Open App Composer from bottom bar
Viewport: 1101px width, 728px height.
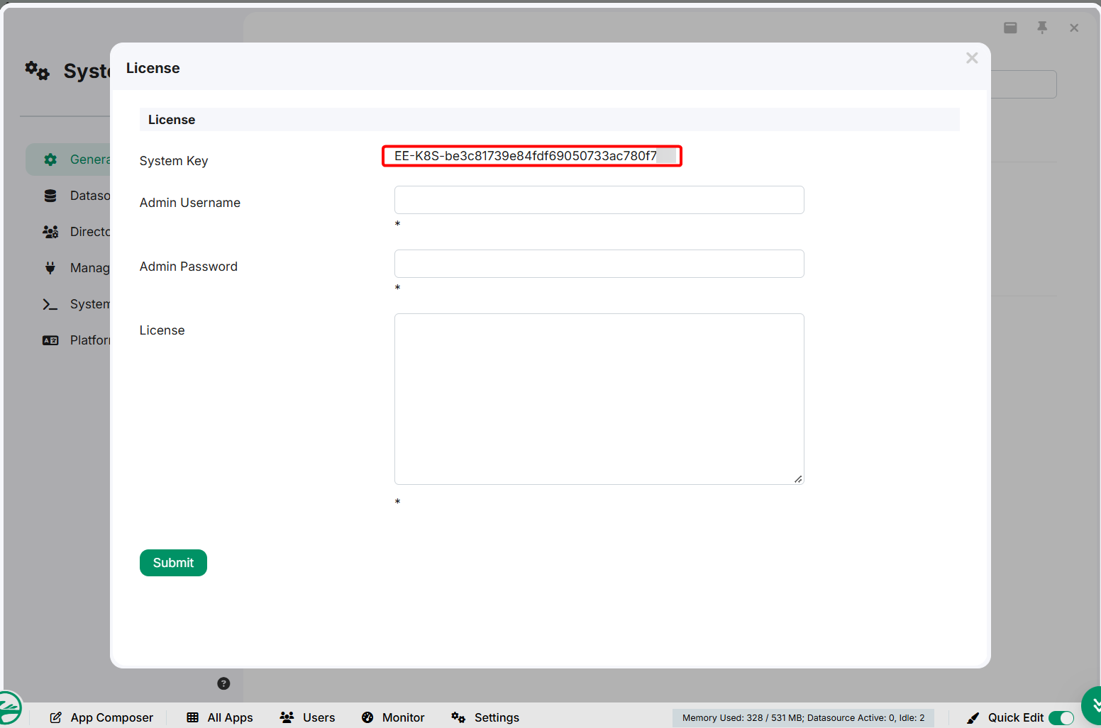[x=101, y=717]
